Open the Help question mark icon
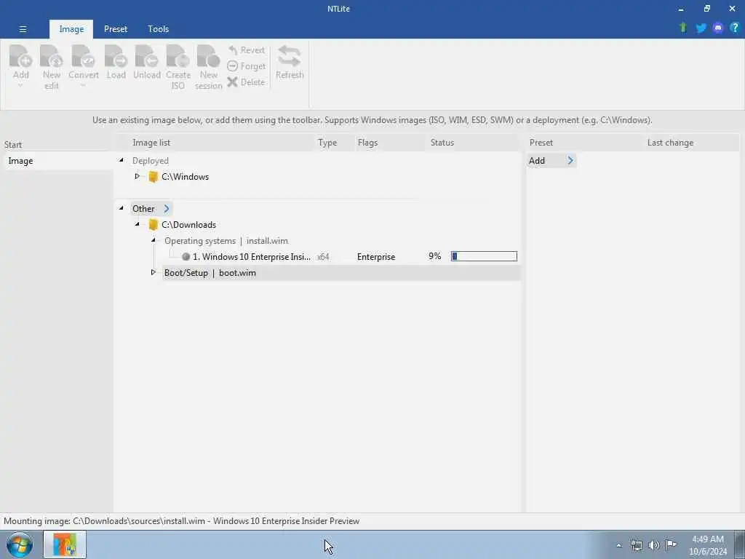Image resolution: width=745 pixels, height=559 pixels. [x=735, y=28]
